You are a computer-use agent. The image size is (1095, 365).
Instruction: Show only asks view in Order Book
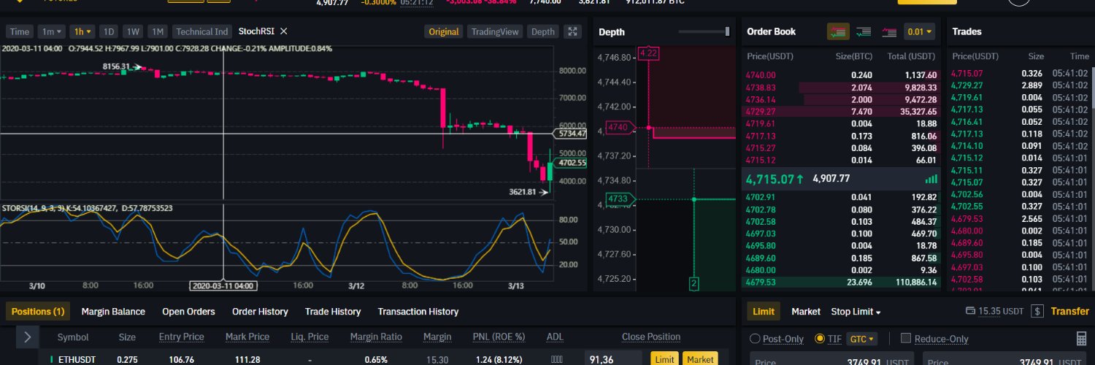pyautogui.click(x=889, y=32)
